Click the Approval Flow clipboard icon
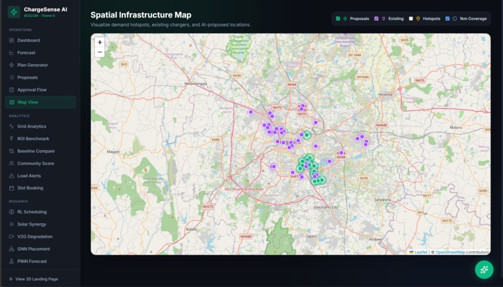The width and height of the screenshot is (503, 287). 12,90
